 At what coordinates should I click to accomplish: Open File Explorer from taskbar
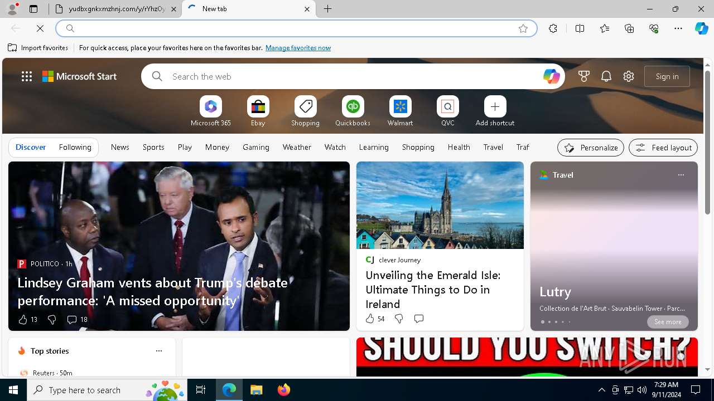pyautogui.click(x=256, y=390)
